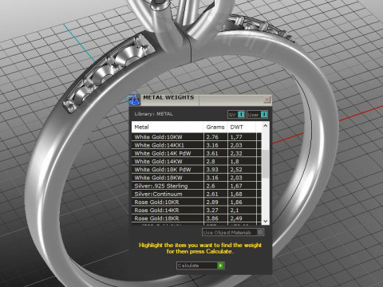Toggle the GV library switch

point(236,114)
